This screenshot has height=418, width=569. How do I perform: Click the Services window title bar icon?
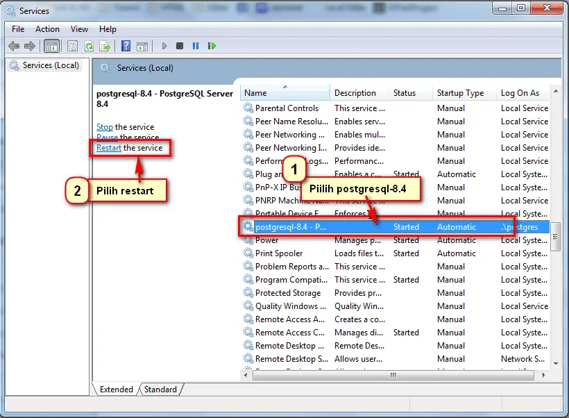tap(11, 11)
